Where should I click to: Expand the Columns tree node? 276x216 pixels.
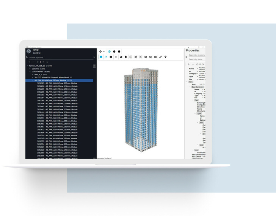click(x=30, y=69)
